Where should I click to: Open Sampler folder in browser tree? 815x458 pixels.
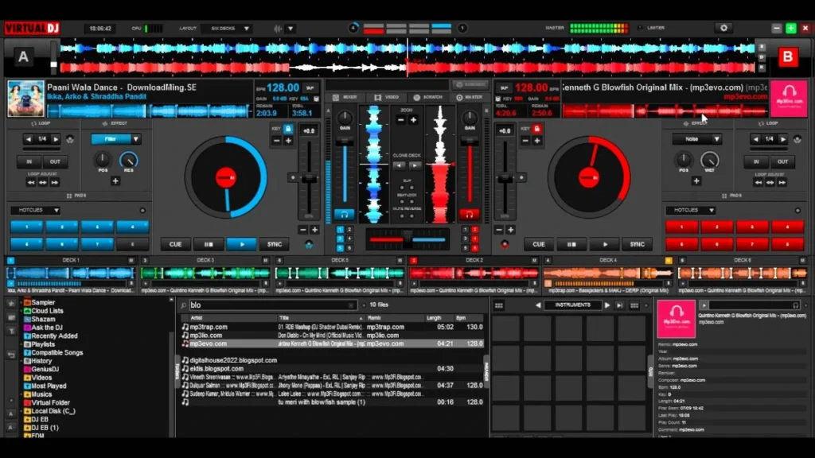pos(43,302)
